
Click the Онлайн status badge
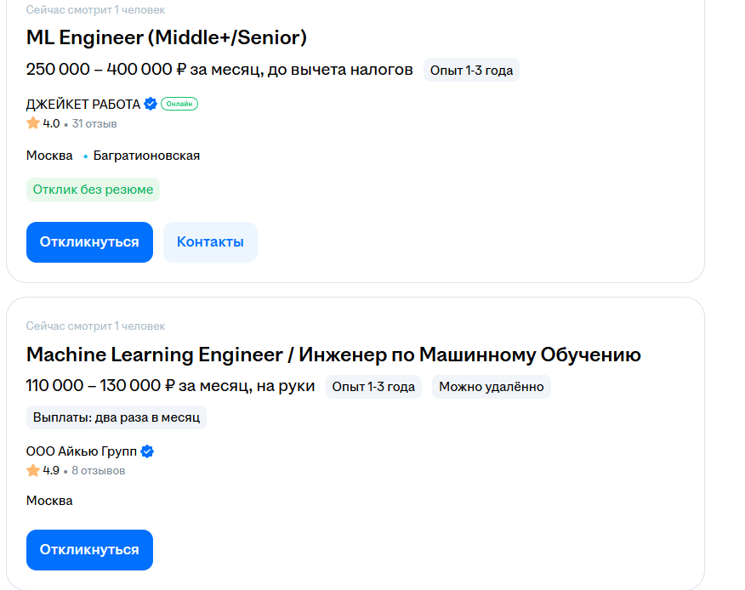click(x=179, y=105)
